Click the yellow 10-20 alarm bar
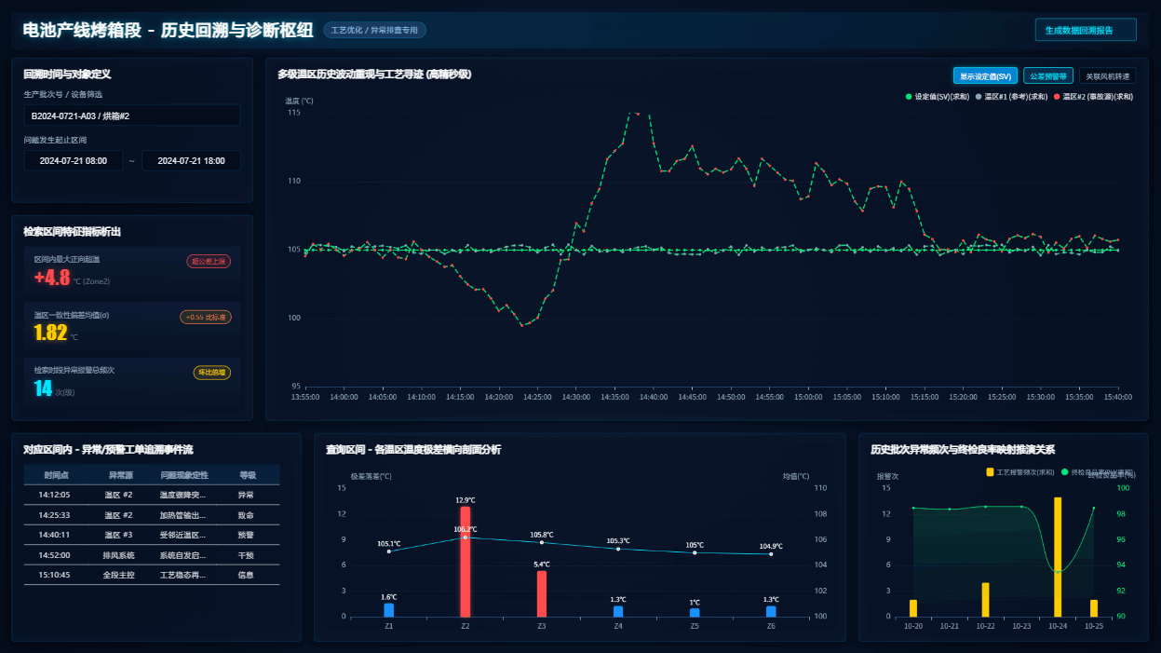The height and width of the screenshot is (653, 1161). pos(913,608)
